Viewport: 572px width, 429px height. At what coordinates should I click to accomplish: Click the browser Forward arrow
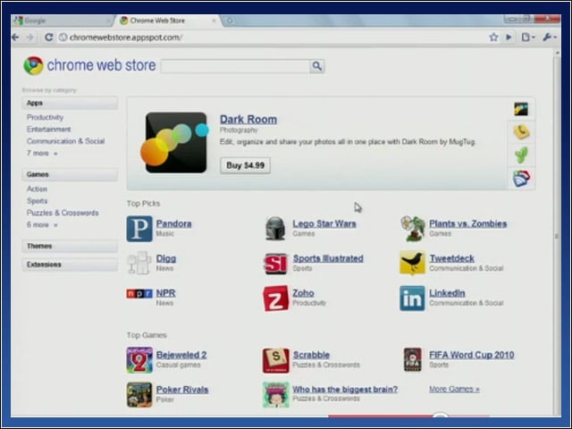point(29,38)
